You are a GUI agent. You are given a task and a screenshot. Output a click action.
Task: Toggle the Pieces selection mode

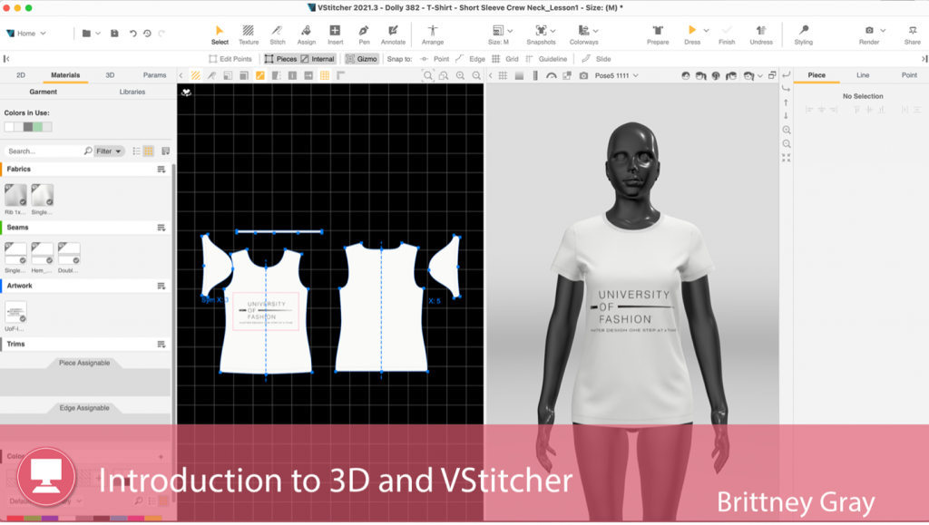coord(280,59)
